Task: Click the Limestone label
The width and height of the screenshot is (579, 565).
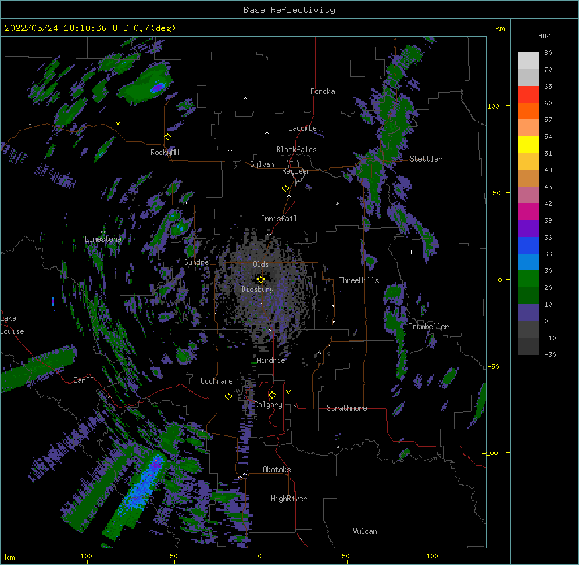Action: [x=103, y=239]
